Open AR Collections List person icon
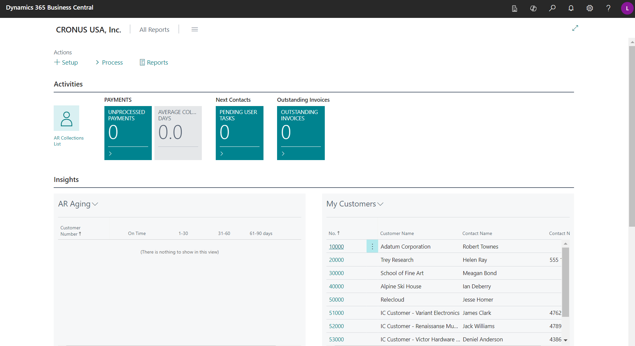Viewport: 635px width, 346px height. pyautogui.click(x=66, y=118)
